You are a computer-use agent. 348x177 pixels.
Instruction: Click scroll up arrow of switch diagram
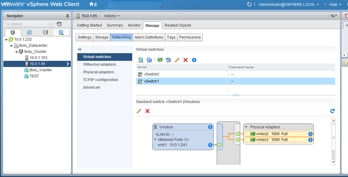click(333, 121)
